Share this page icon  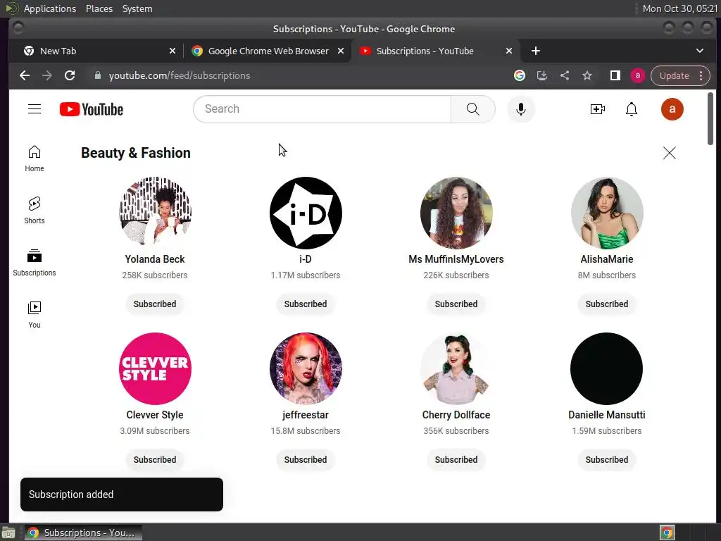[x=565, y=75]
